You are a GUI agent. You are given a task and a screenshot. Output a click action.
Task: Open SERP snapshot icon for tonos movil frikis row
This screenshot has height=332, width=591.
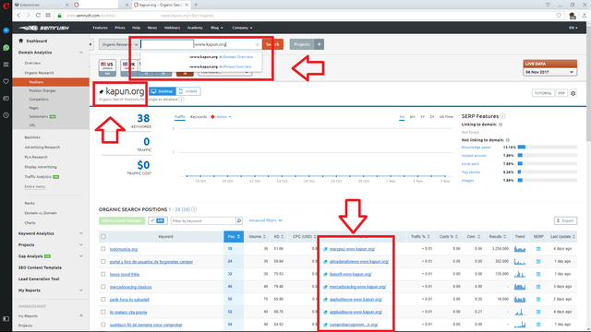pyautogui.click(x=538, y=274)
